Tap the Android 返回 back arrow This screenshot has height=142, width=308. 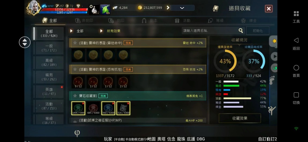(x=296, y=40)
